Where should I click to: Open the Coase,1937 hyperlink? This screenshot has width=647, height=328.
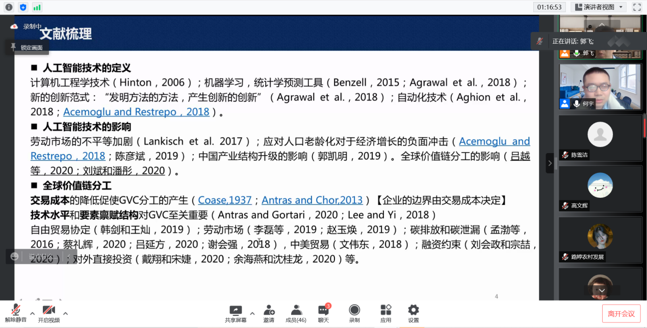[x=225, y=200]
